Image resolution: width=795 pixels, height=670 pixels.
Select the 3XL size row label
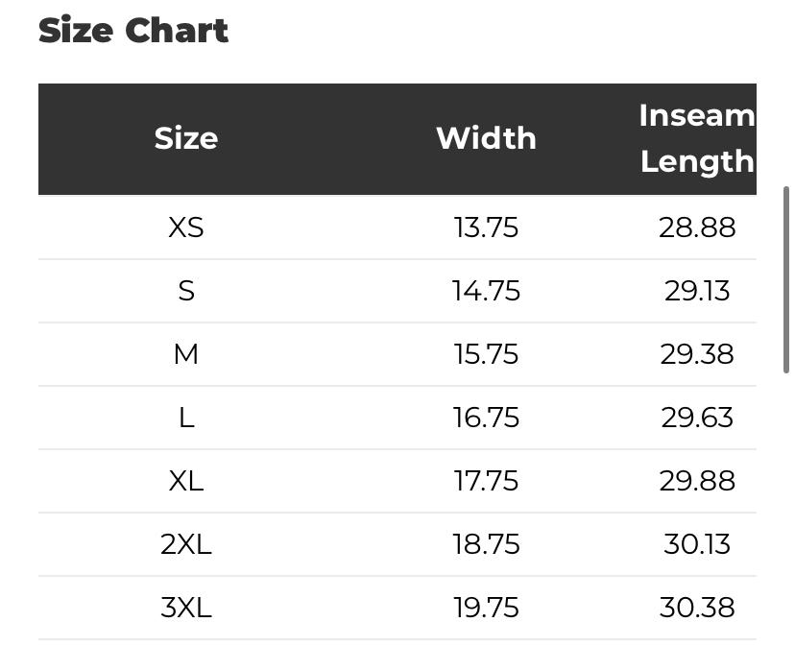point(186,608)
